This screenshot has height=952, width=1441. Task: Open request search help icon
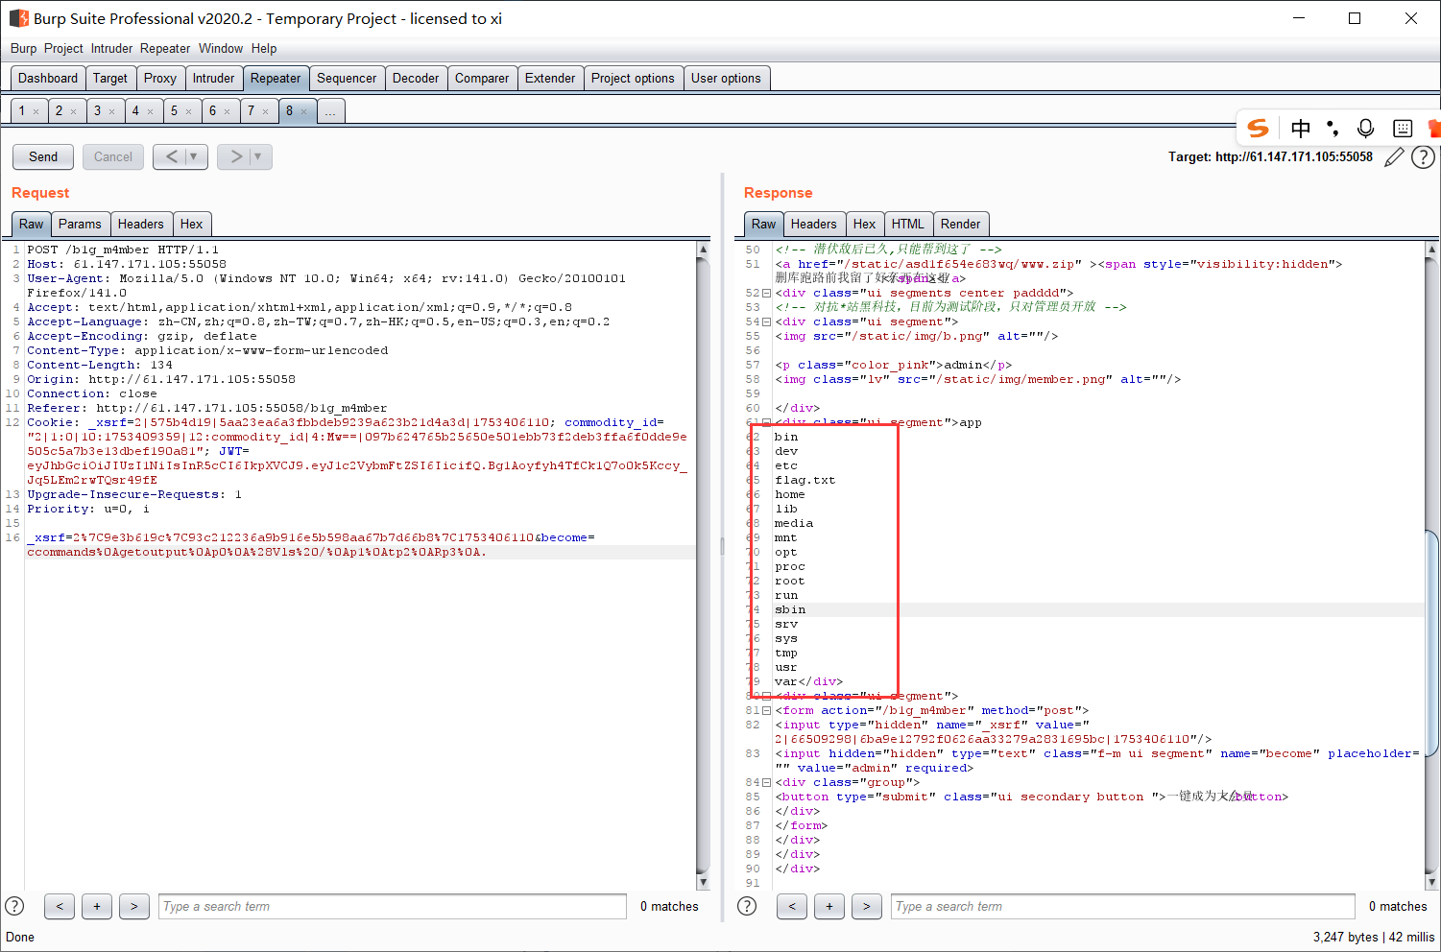click(x=14, y=906)
